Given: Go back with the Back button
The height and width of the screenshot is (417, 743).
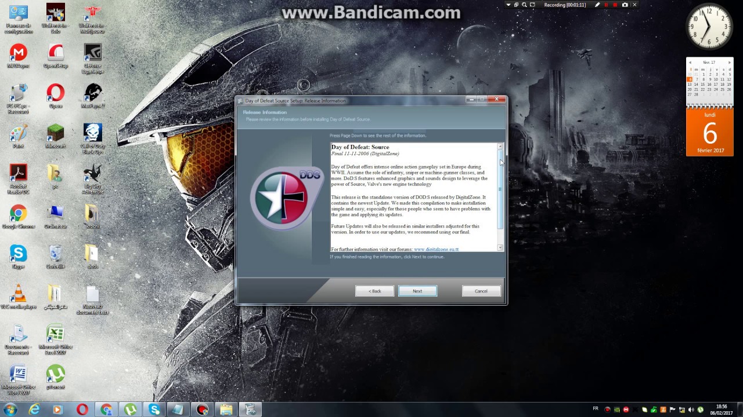Looking at the screenshot, I should coord(375,291).
